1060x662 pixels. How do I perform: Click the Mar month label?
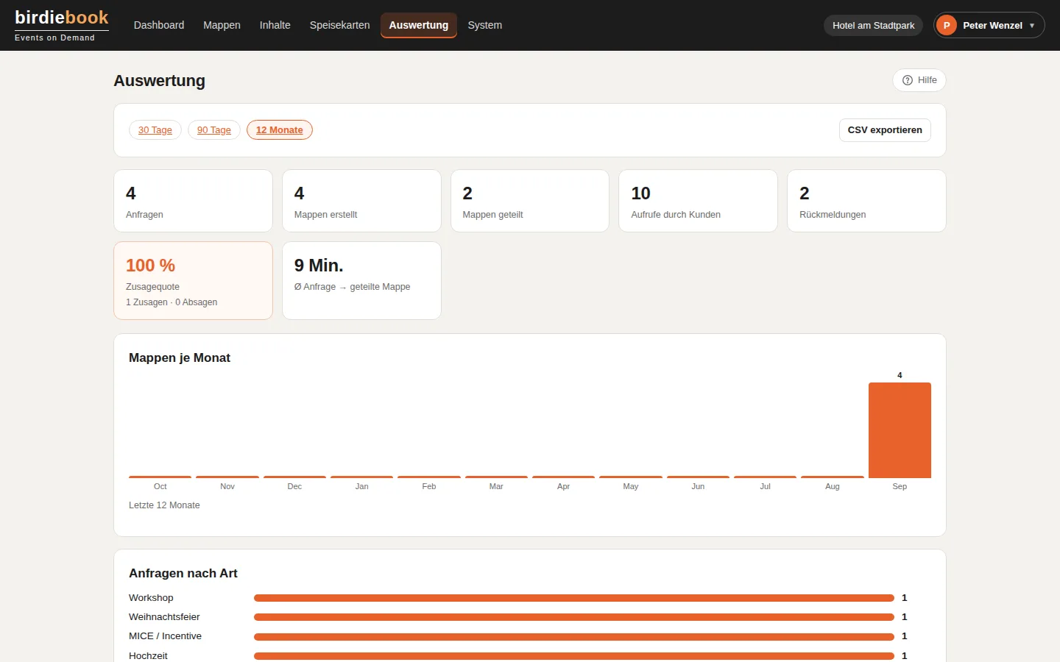click(496, 486)
